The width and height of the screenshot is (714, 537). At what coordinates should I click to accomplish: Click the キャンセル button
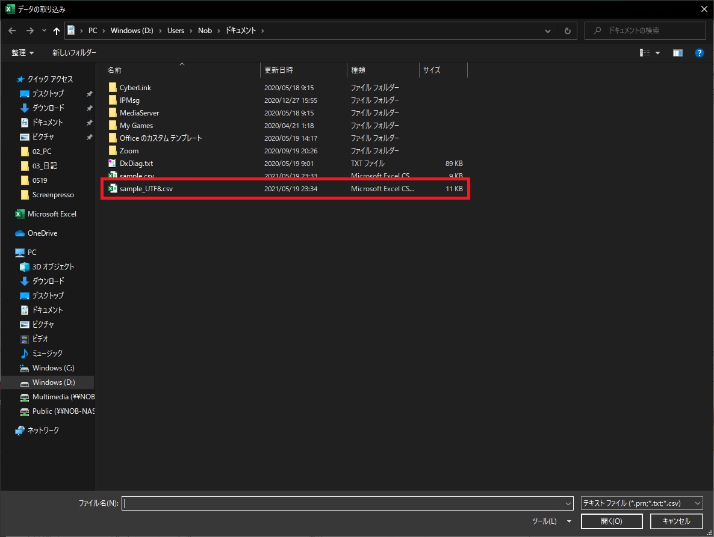click(676, 521)
